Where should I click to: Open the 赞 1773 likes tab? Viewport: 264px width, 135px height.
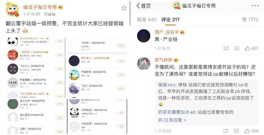250,20
